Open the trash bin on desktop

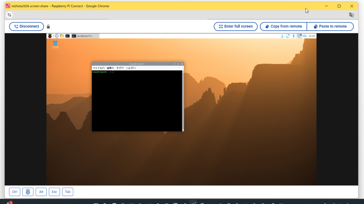pos(55,44)
